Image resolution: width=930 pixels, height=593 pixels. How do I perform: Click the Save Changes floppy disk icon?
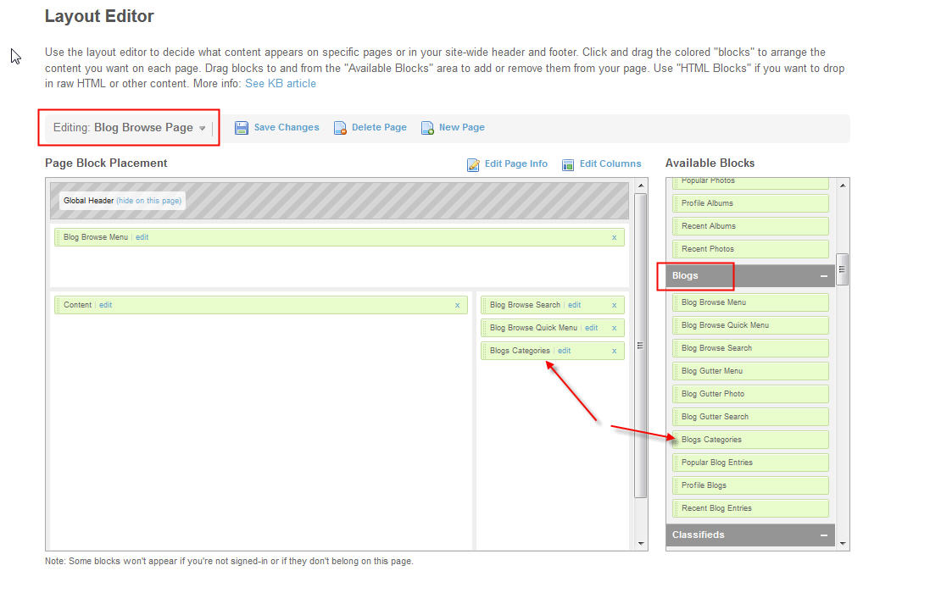pyautogui.click(x=242, y=128)
